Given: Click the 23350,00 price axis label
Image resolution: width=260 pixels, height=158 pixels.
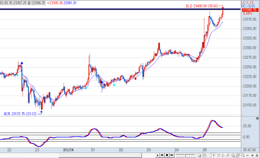Looking at the screenshot, I should point(250,29).
